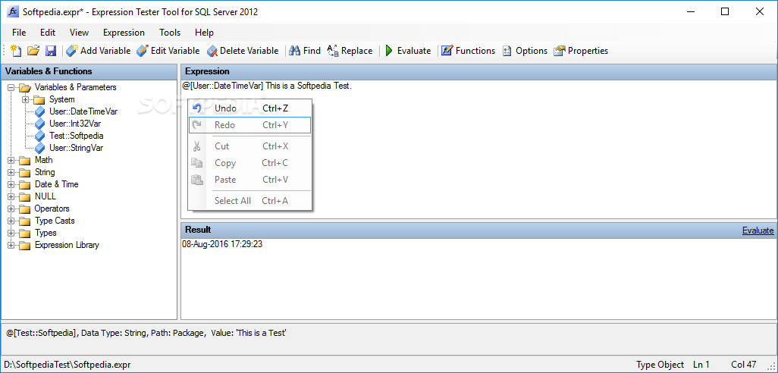Screen dimensions: 778x373
Task: Click the 'Type Object' status bar entry
Action: [660, 365]
